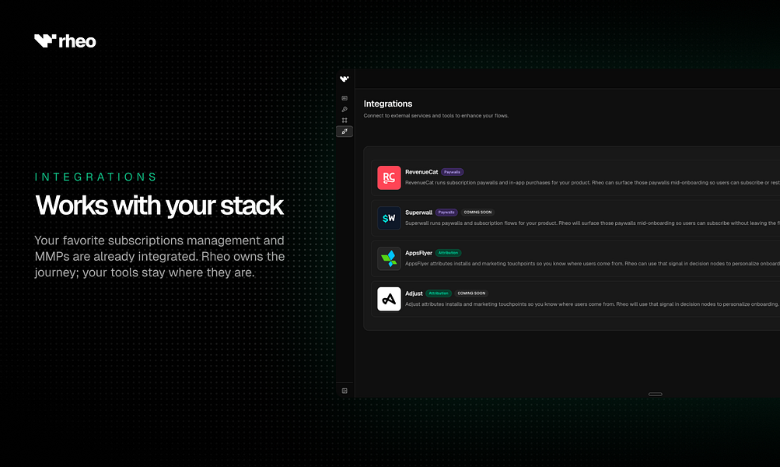Open the first sidebar icon below the app logo
Screen dimensions: 780x467
(345, 98)
